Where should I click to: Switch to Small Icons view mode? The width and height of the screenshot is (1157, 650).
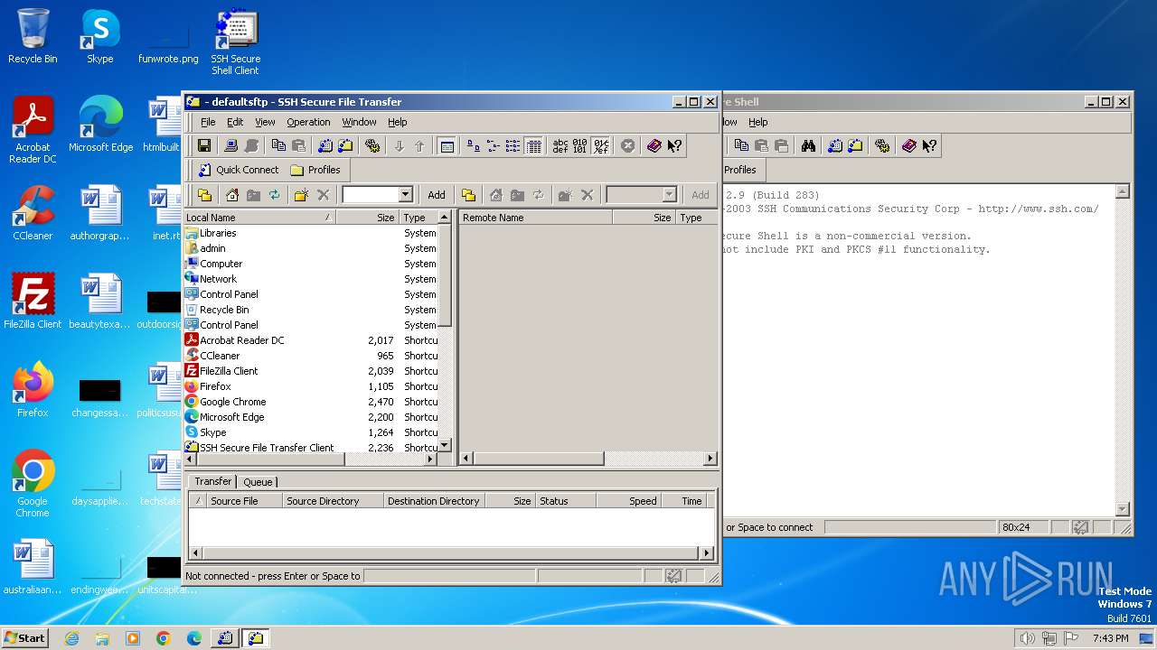point(493,146)
